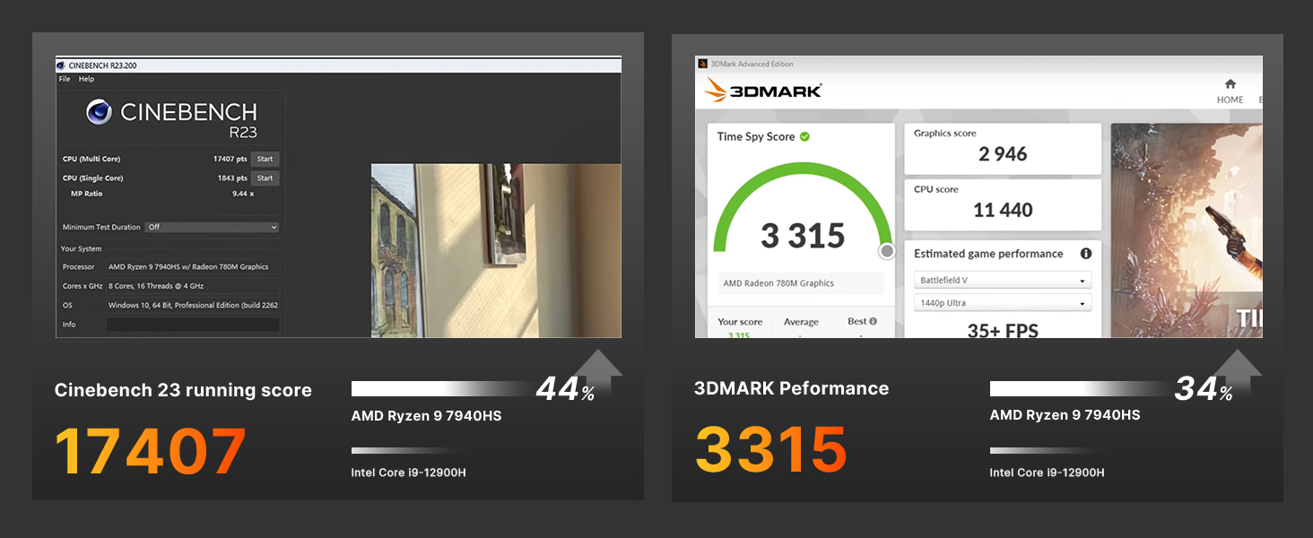The width and height of the screenshot is (1313, 538).
Task: Click the 'AMD Radeon 780M Graphics' label in 3DMark
Action: 778,283
